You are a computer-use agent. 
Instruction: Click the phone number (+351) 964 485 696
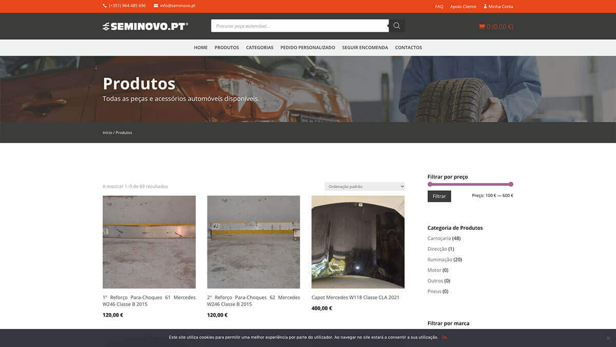pyautogui.click(x=127, y=6)
